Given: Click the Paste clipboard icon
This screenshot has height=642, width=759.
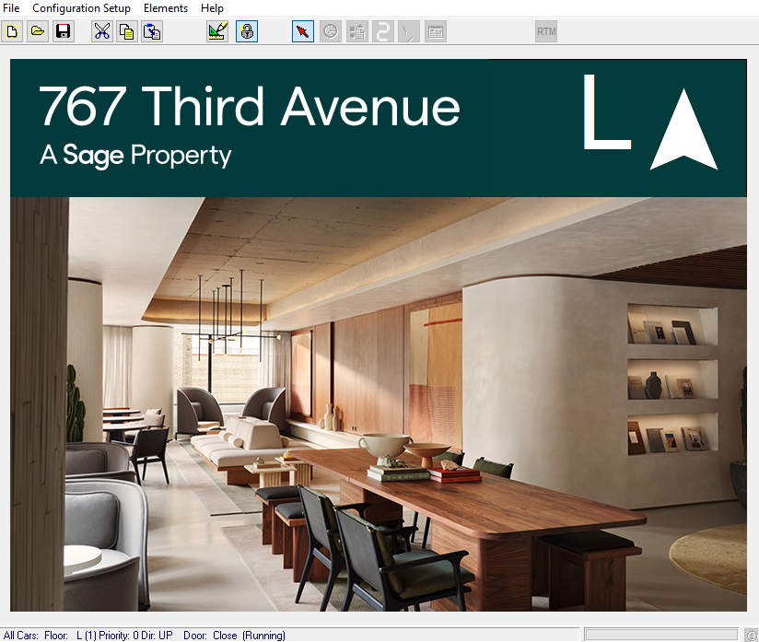Looking at the screenshot, I should pyautogui.click(x=152, y=31).
